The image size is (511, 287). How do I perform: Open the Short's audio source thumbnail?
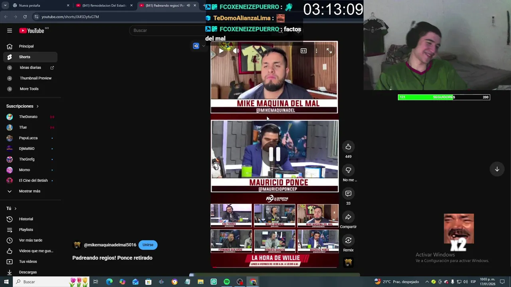(348, 262)
